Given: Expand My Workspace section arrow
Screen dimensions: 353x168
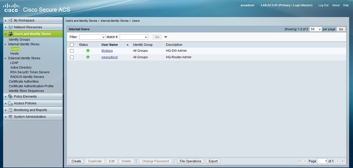Looking at the screenshot, I should tap(6, 20).
